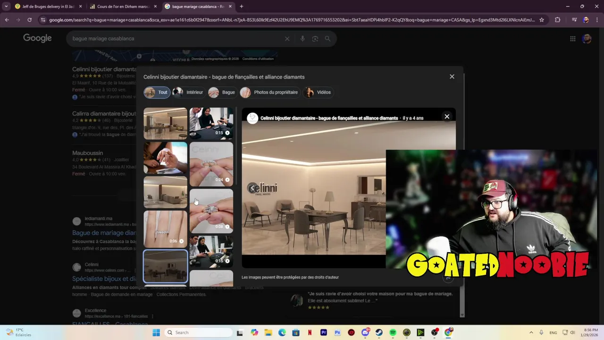The width and height of the screenshot is (604, 340).
Task: Open Discord from the taskbar
Action: click(x=365, y=332)
